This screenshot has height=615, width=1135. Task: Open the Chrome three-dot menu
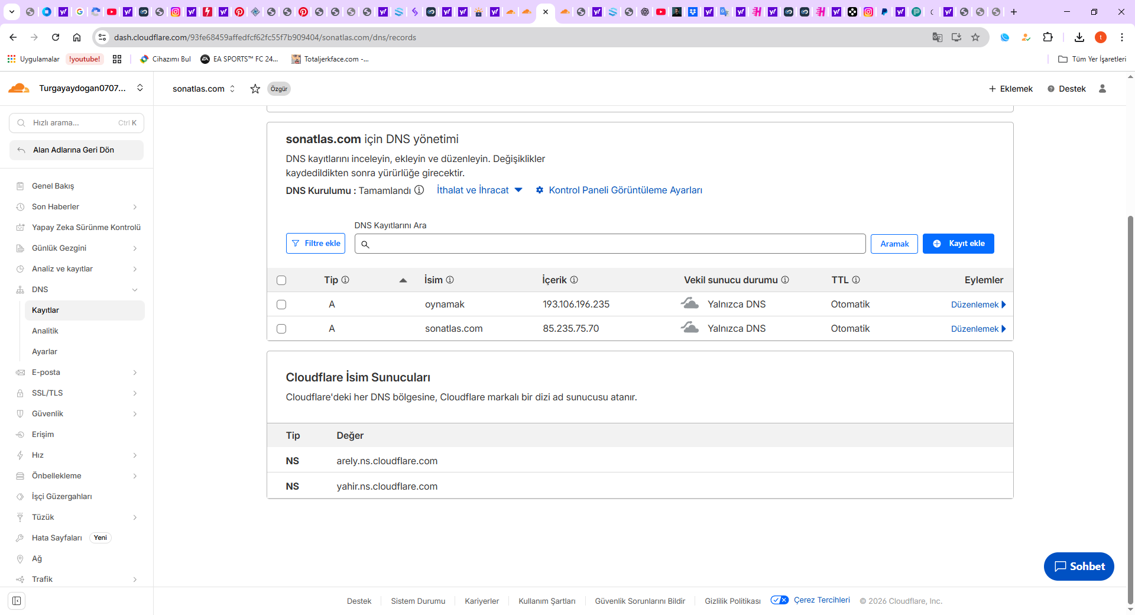(1122, 37)
